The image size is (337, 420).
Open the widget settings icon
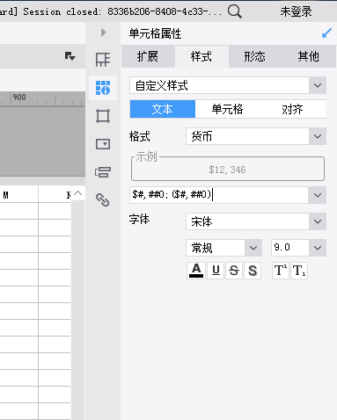click(x=103, y=144)
